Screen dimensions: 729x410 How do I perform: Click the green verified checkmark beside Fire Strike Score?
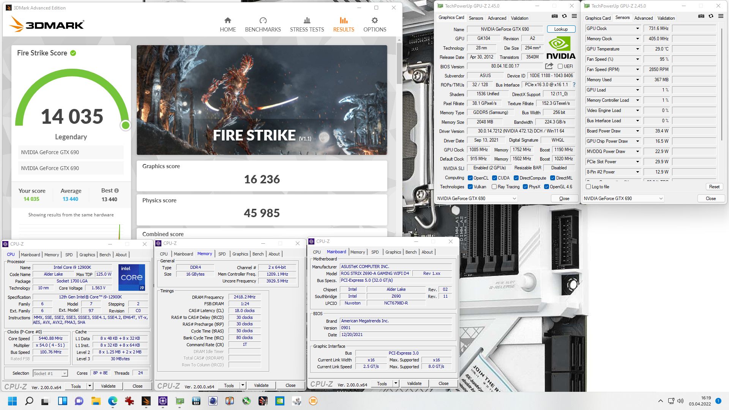[73, 53]
